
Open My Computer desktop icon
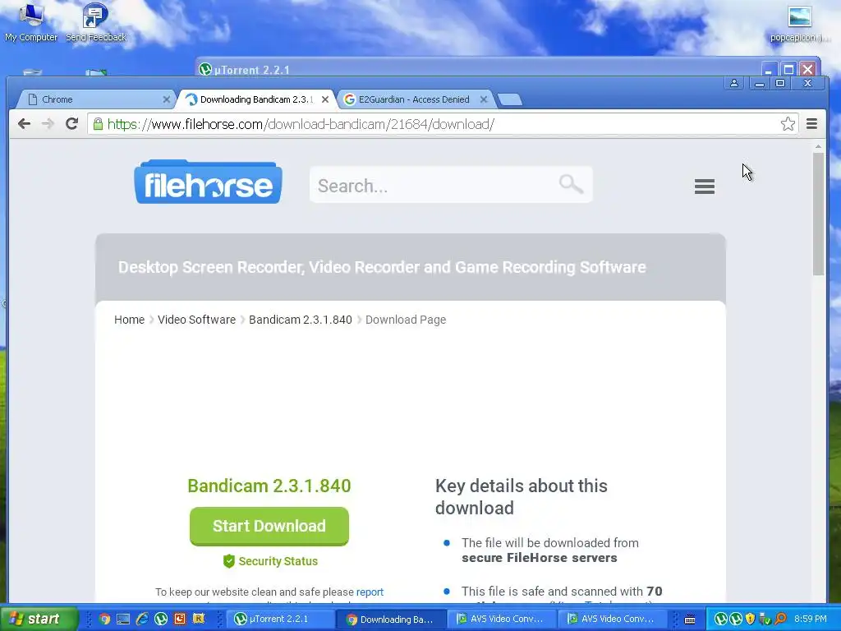31,21
